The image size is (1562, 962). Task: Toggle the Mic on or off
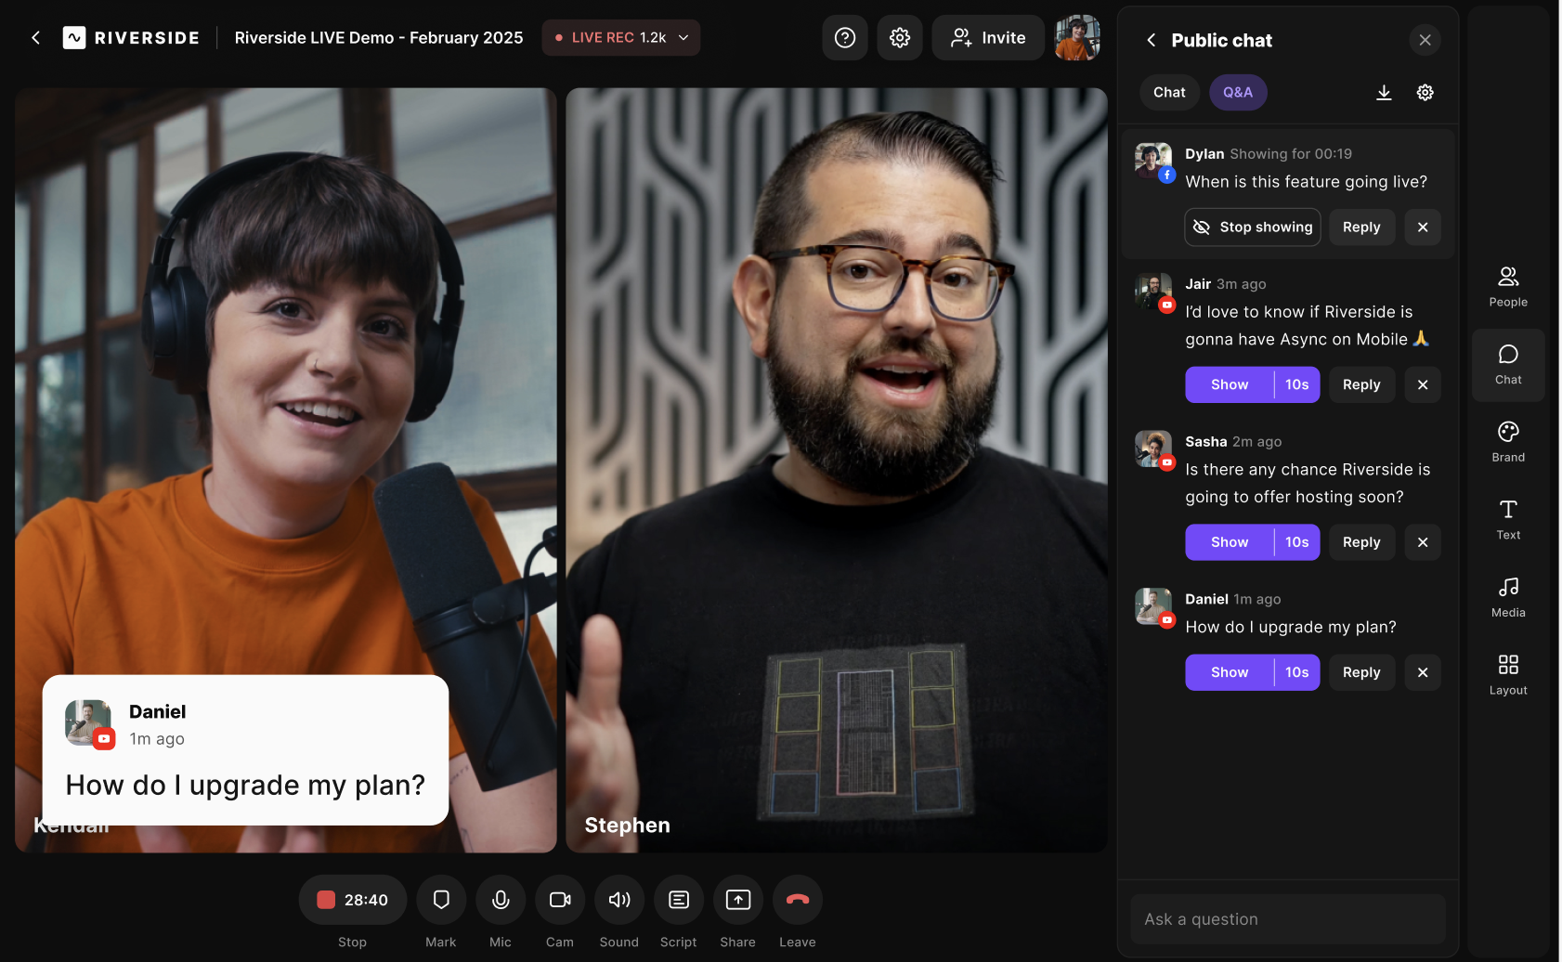coord(501,900)
